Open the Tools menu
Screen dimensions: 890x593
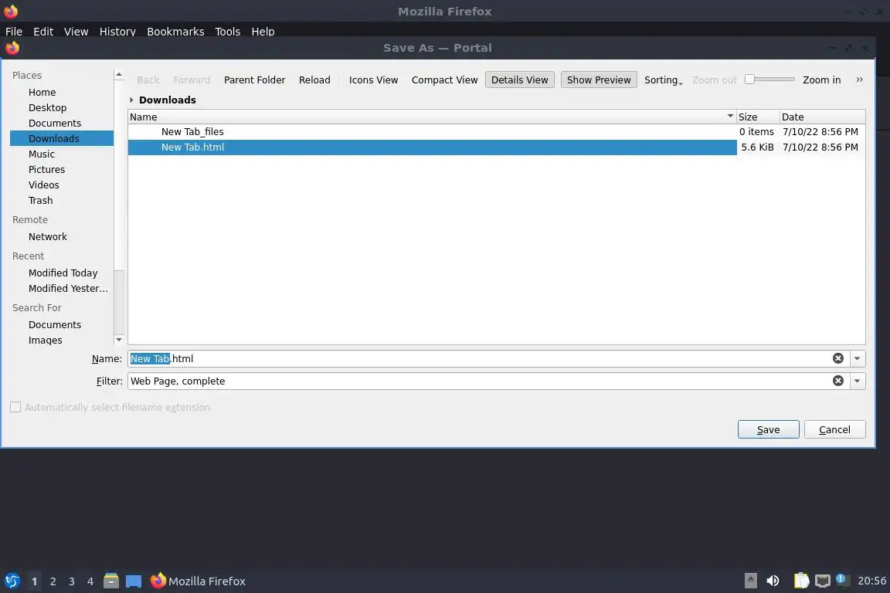[228, 31]
